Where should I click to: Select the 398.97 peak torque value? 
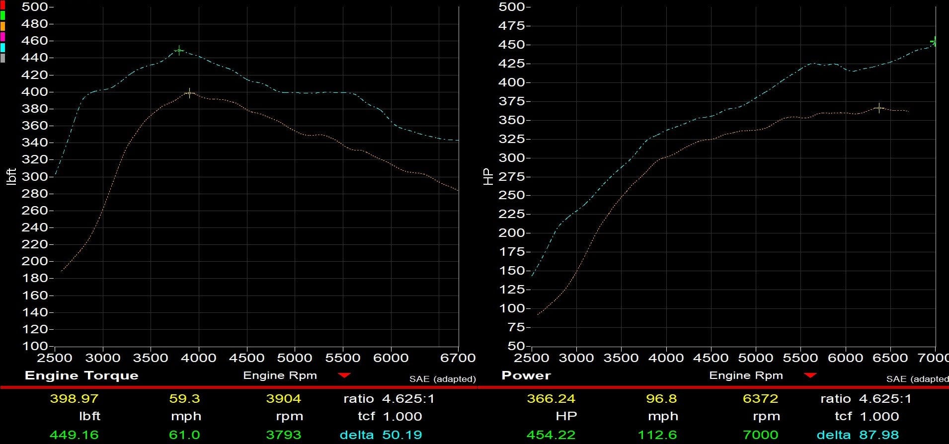[x=74, y=399]
